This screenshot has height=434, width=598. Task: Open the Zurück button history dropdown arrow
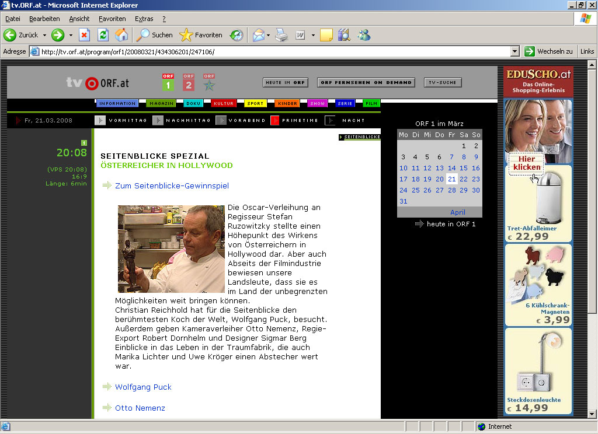[x=44, y=35]
